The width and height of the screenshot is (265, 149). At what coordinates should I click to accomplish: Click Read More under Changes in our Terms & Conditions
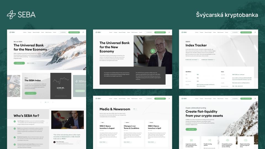[128, 142]
